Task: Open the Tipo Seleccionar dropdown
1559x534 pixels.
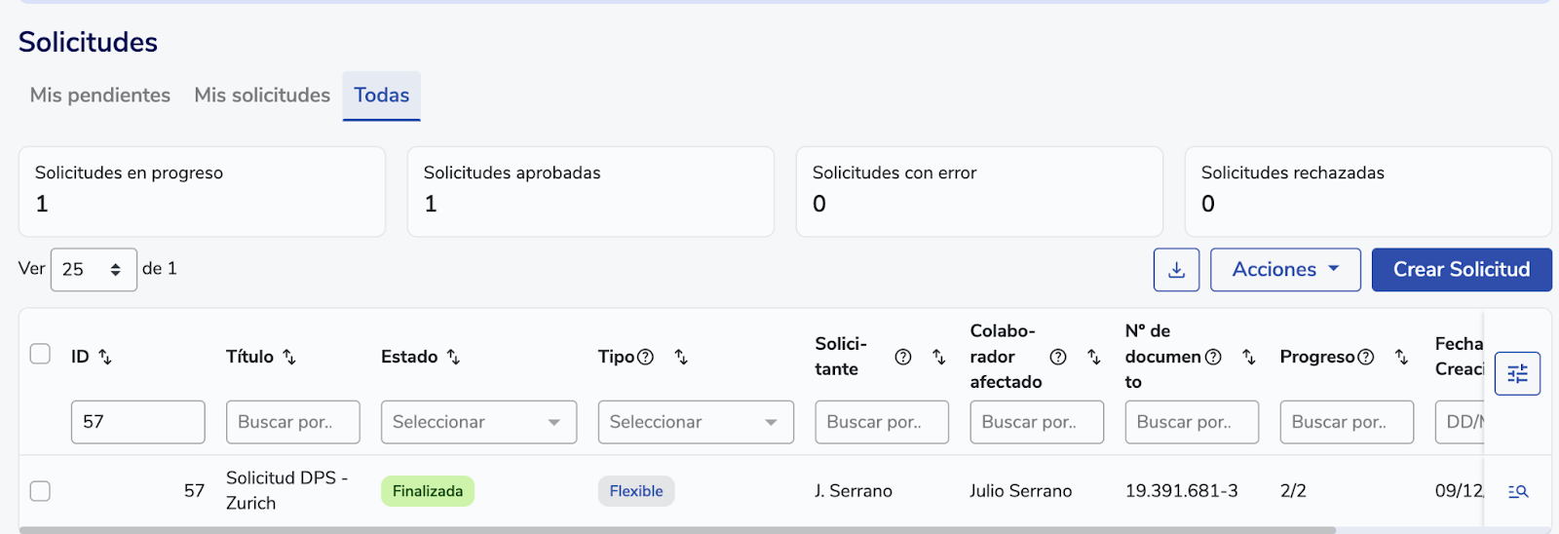Action: pos(696,422)
